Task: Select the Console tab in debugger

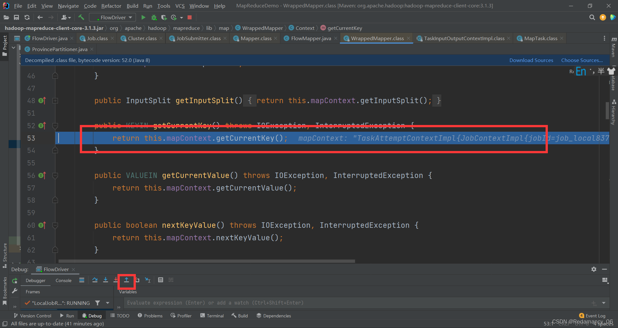Action: pos(63,280)
